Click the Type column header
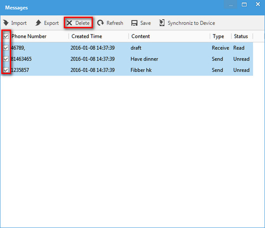The width and height of the screenshot is (265, 228). coord(218,36)
